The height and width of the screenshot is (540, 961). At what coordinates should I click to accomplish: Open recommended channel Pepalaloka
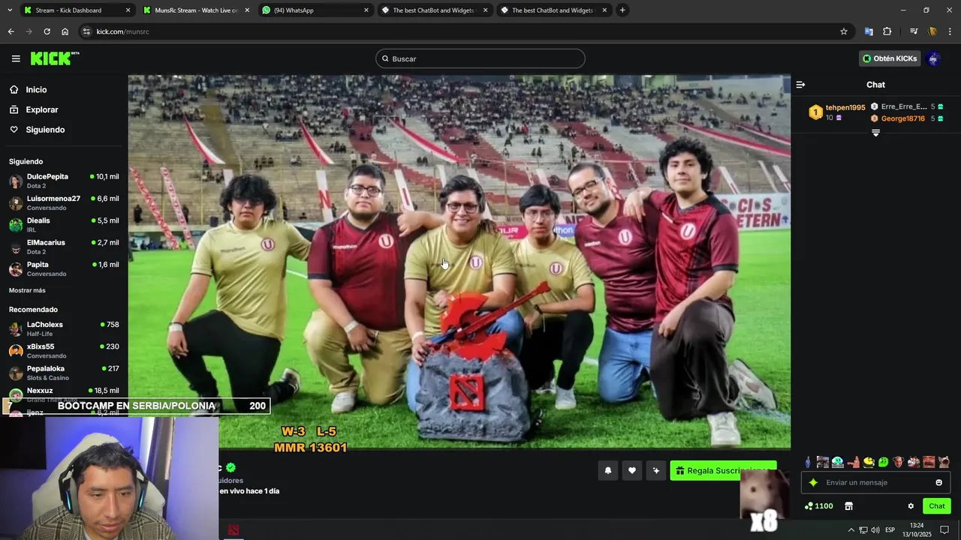(x=64, y=373)
